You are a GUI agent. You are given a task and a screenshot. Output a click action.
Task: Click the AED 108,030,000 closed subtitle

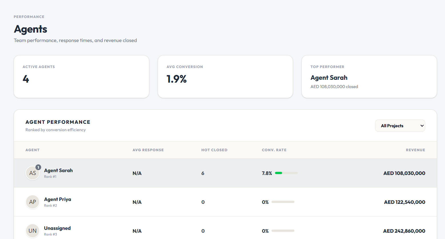point(334,87)
